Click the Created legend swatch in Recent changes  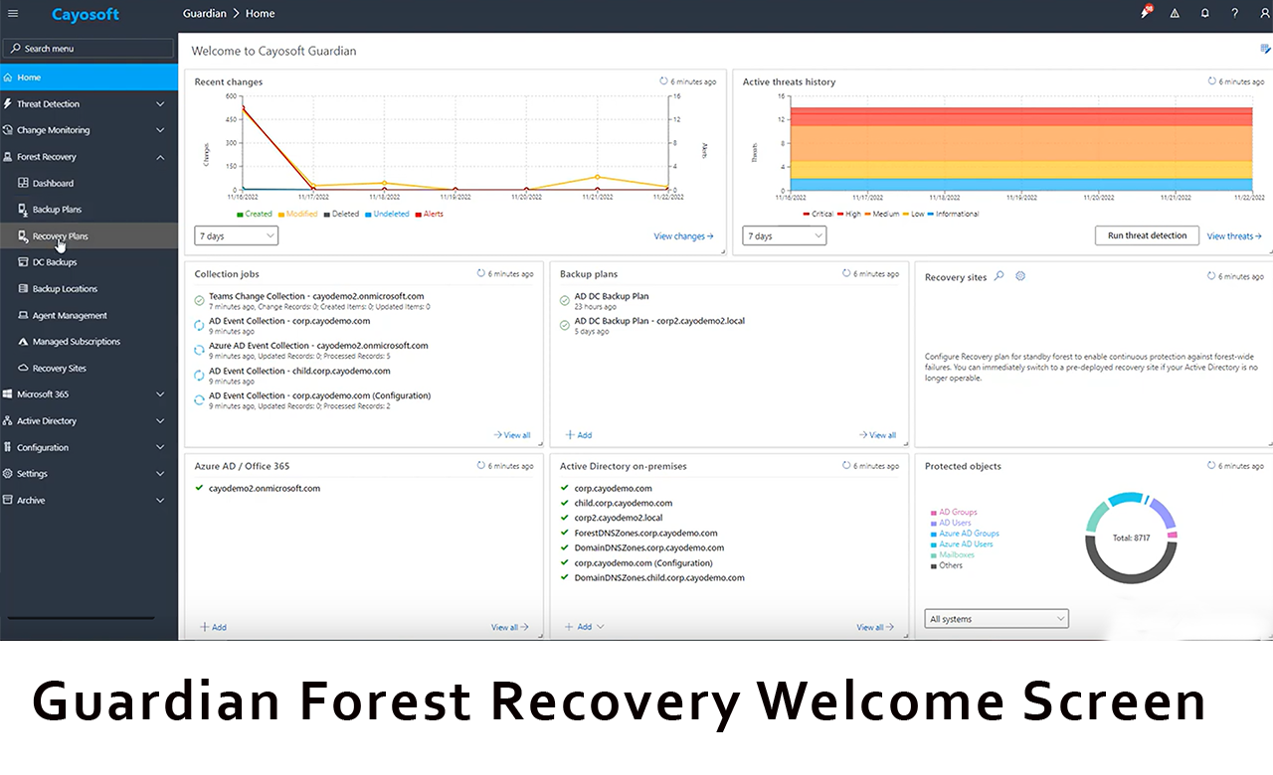[x=240, y=214]
